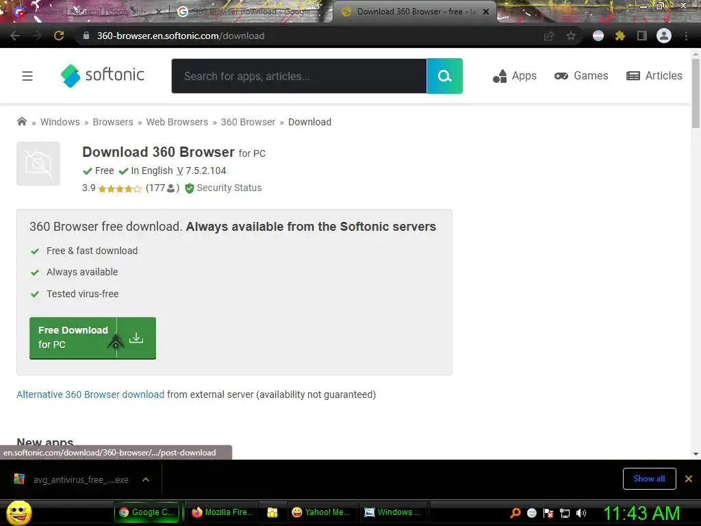Viewport: 701px width, 526px height.
Task: Close the Download 360 Browser tab
Action: [x=486, y=12]
